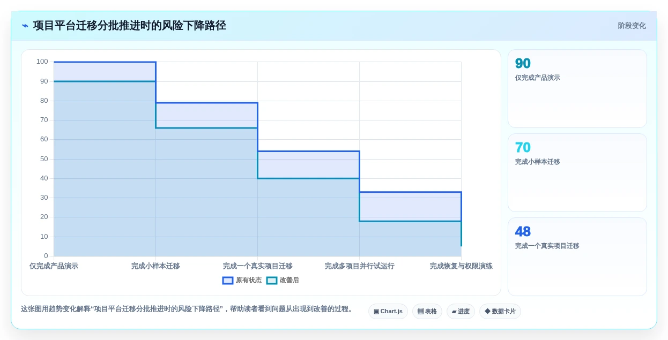This screenshot has width=668, height=340.
Task: Open the card showing value 48
Action: pyautogui.click(x=577, y=256)
